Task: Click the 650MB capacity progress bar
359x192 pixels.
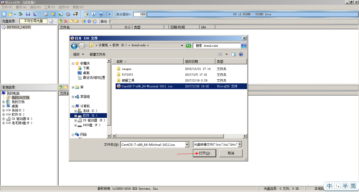Action: (252, 14)
